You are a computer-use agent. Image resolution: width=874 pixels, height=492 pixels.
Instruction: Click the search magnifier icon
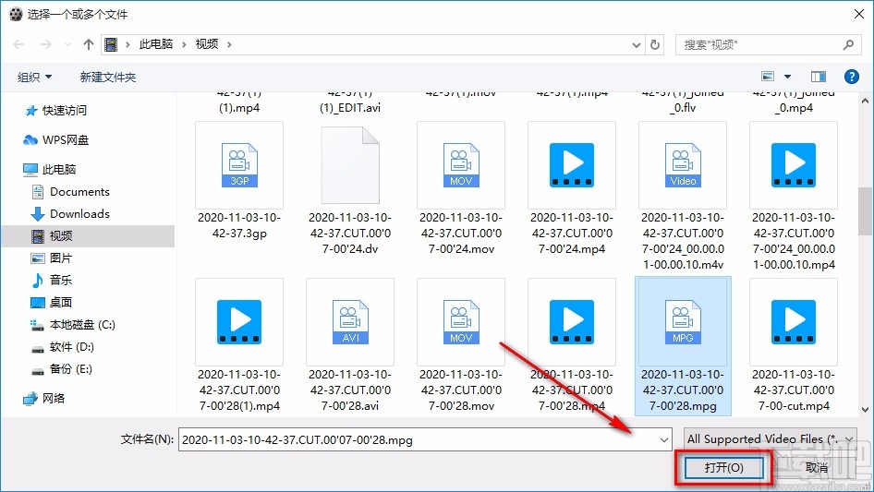coord(848,44)
